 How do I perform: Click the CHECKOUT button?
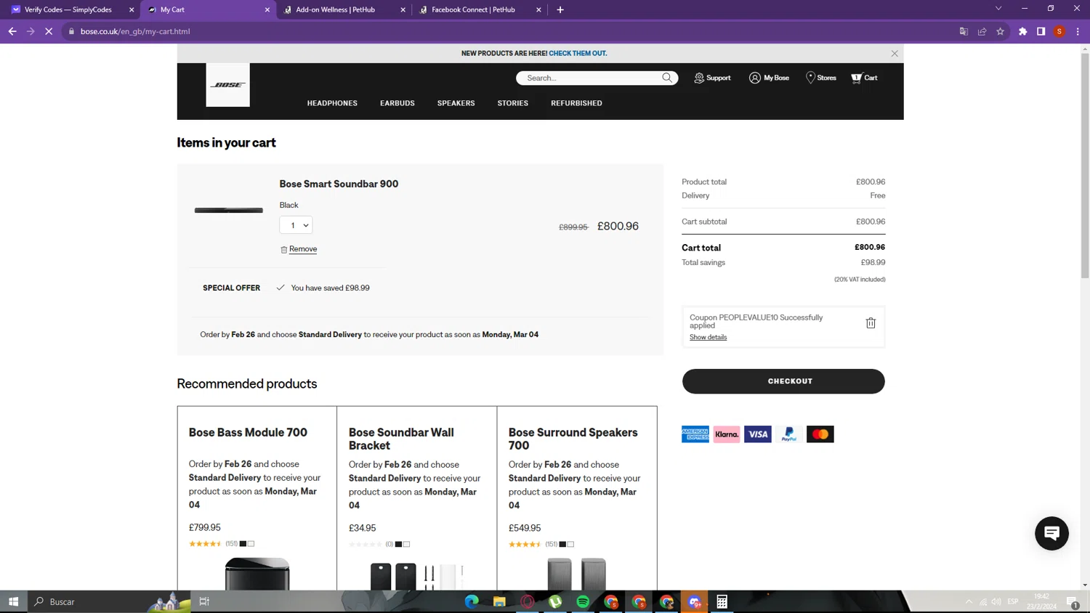click(783, 381)
